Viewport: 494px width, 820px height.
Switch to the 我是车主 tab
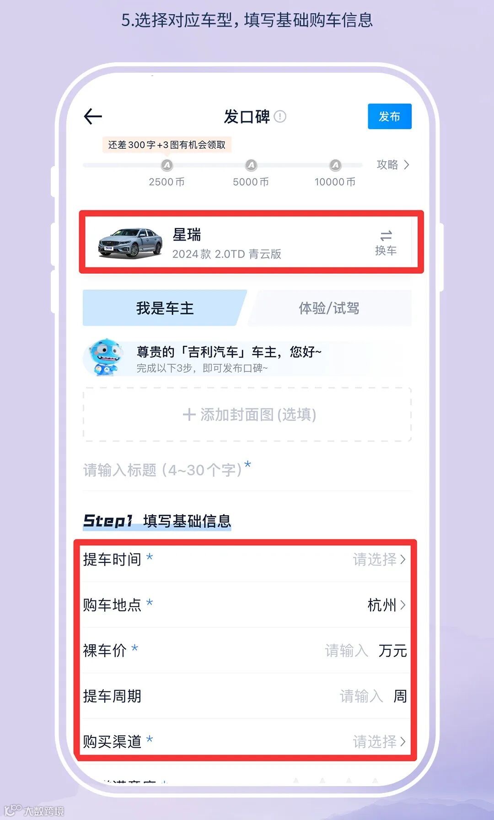pyautogui.click(x=165, y=308)
